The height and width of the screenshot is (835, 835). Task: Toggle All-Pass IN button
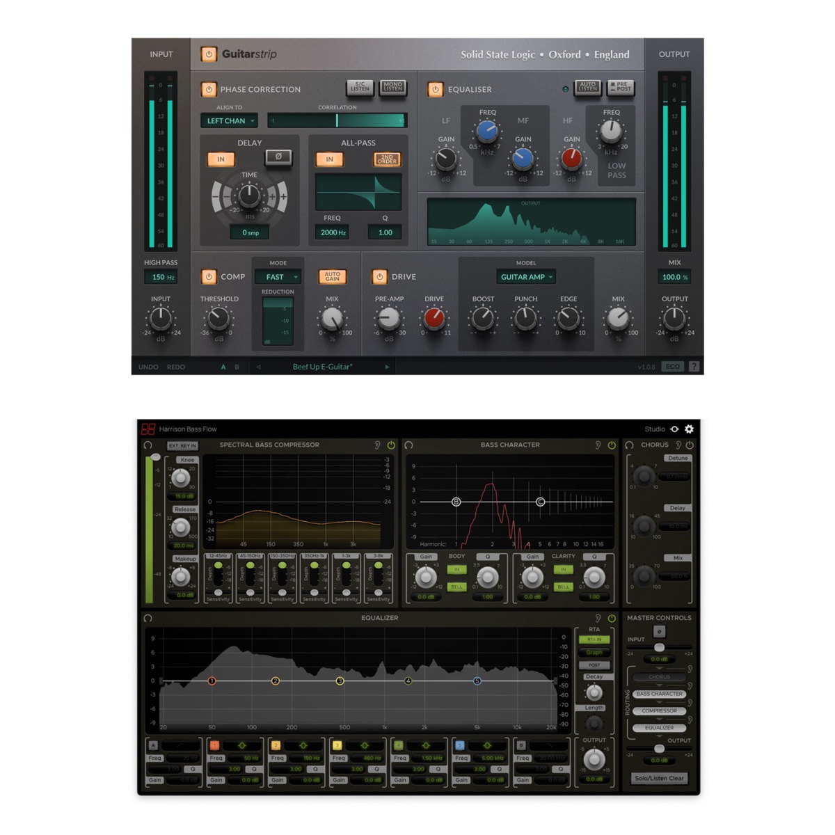[330, 159]
